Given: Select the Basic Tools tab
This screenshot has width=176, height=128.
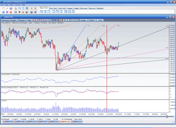Looking at the screenshot, I should (44, 8).
